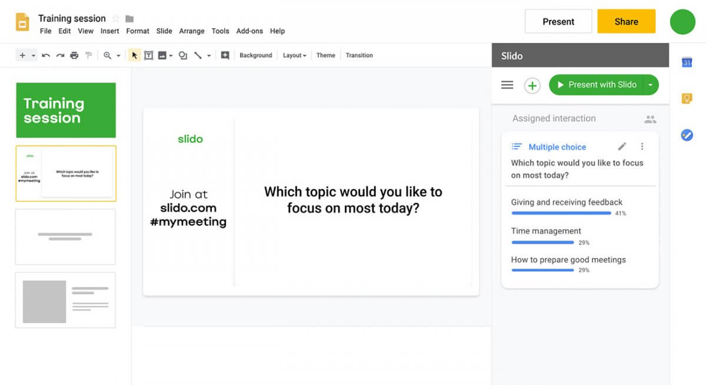This screenshot has width=706, height=385.
Task: Open the Insert image tool
Action: (x=164, y=55)
